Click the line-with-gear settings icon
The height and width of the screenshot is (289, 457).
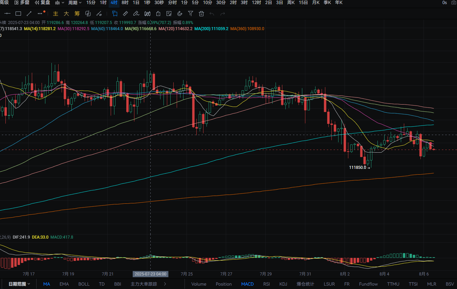click(x=99, y=14)
